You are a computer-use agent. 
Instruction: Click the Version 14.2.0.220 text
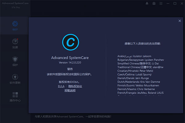70,63
